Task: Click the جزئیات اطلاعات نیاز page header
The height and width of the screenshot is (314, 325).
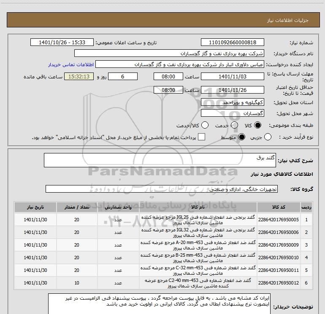Action: [288, 20]
